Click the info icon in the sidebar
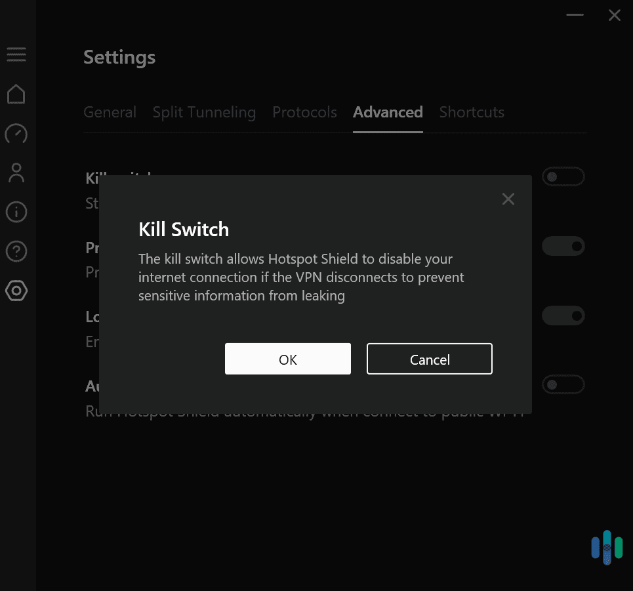633x591 pixels. [x=16, y=212]
